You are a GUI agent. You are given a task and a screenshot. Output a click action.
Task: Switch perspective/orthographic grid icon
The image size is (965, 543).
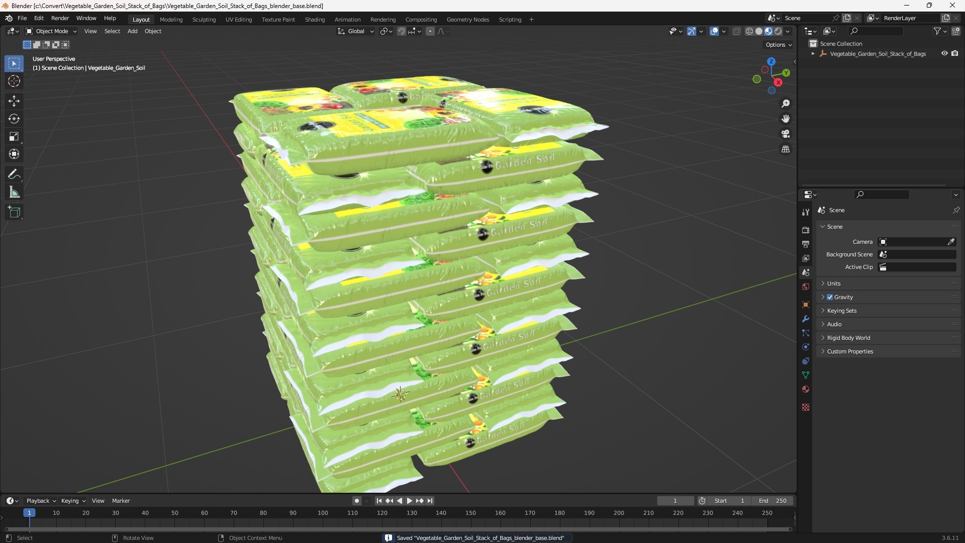[786, 149]
